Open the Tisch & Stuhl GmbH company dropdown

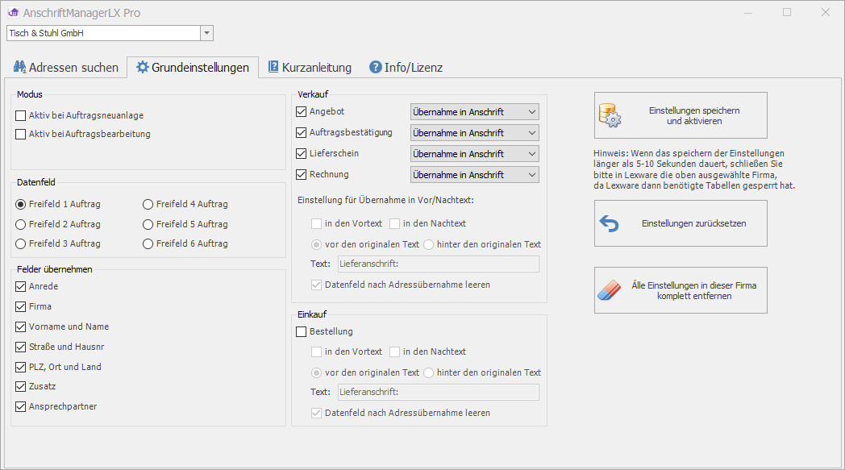click(x=206, y=33)
